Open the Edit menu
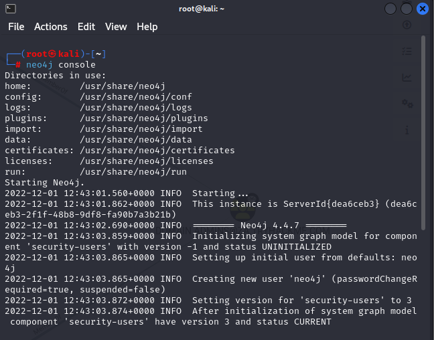This screenshot has width=434, height=340. coord(86,27)
